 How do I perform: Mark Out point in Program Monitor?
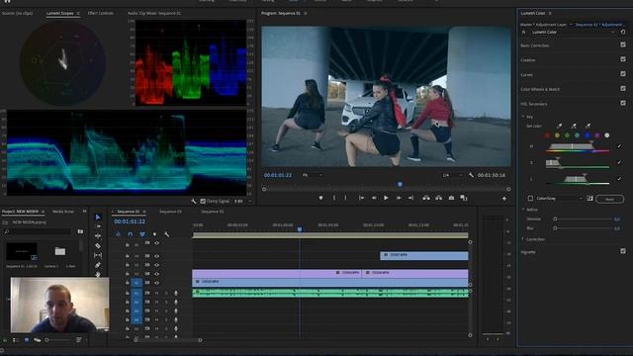click(345, 198)
